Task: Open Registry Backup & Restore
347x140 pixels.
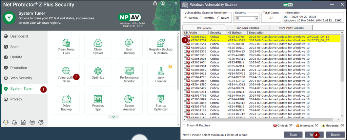Action: [x=161, y=47]
